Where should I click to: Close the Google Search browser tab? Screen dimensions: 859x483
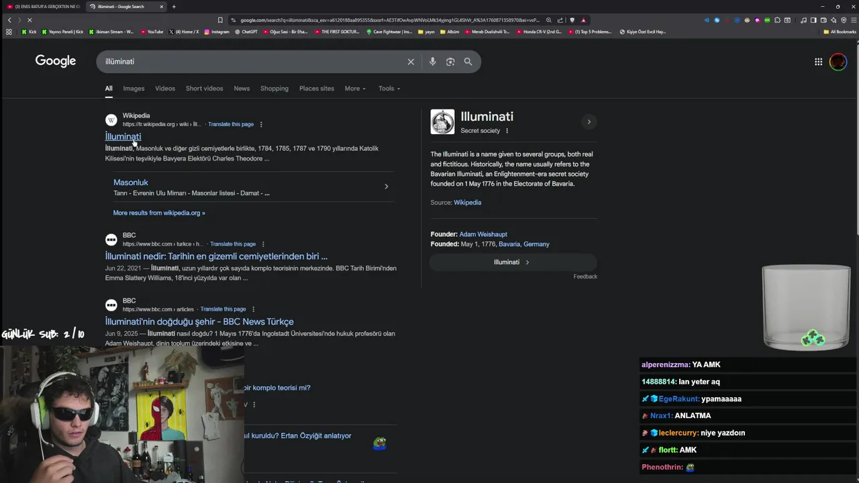tap(161, 7)
